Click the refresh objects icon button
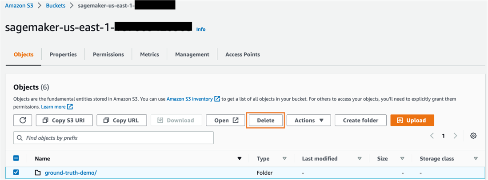 pyautogui.click(x=23, y=121)
